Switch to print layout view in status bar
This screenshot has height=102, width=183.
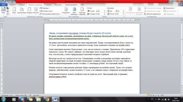click(x=148, y=95)
